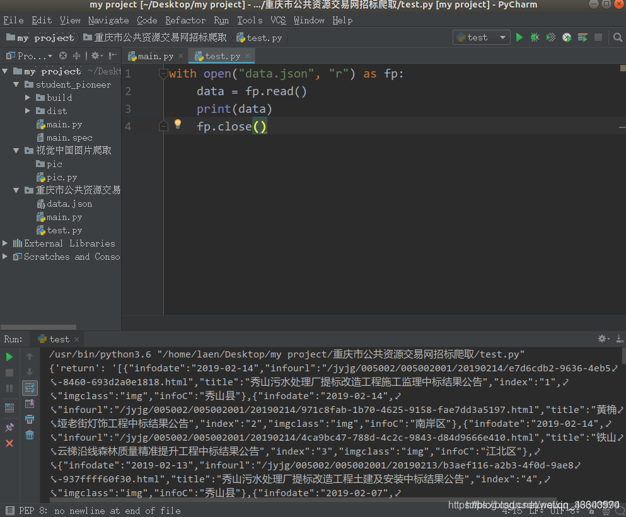This screenshot has height=517, width=626.
Task: Select pic.py in the project tree
Action: point(57,177)
